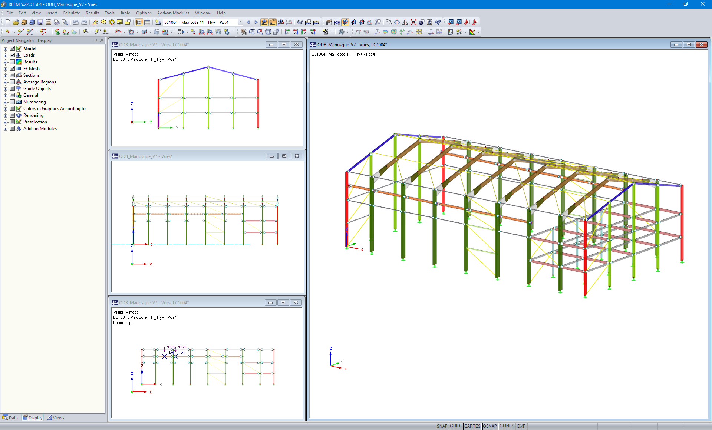
Task: Open the load case selection dropdown
Action: [240, 22]
